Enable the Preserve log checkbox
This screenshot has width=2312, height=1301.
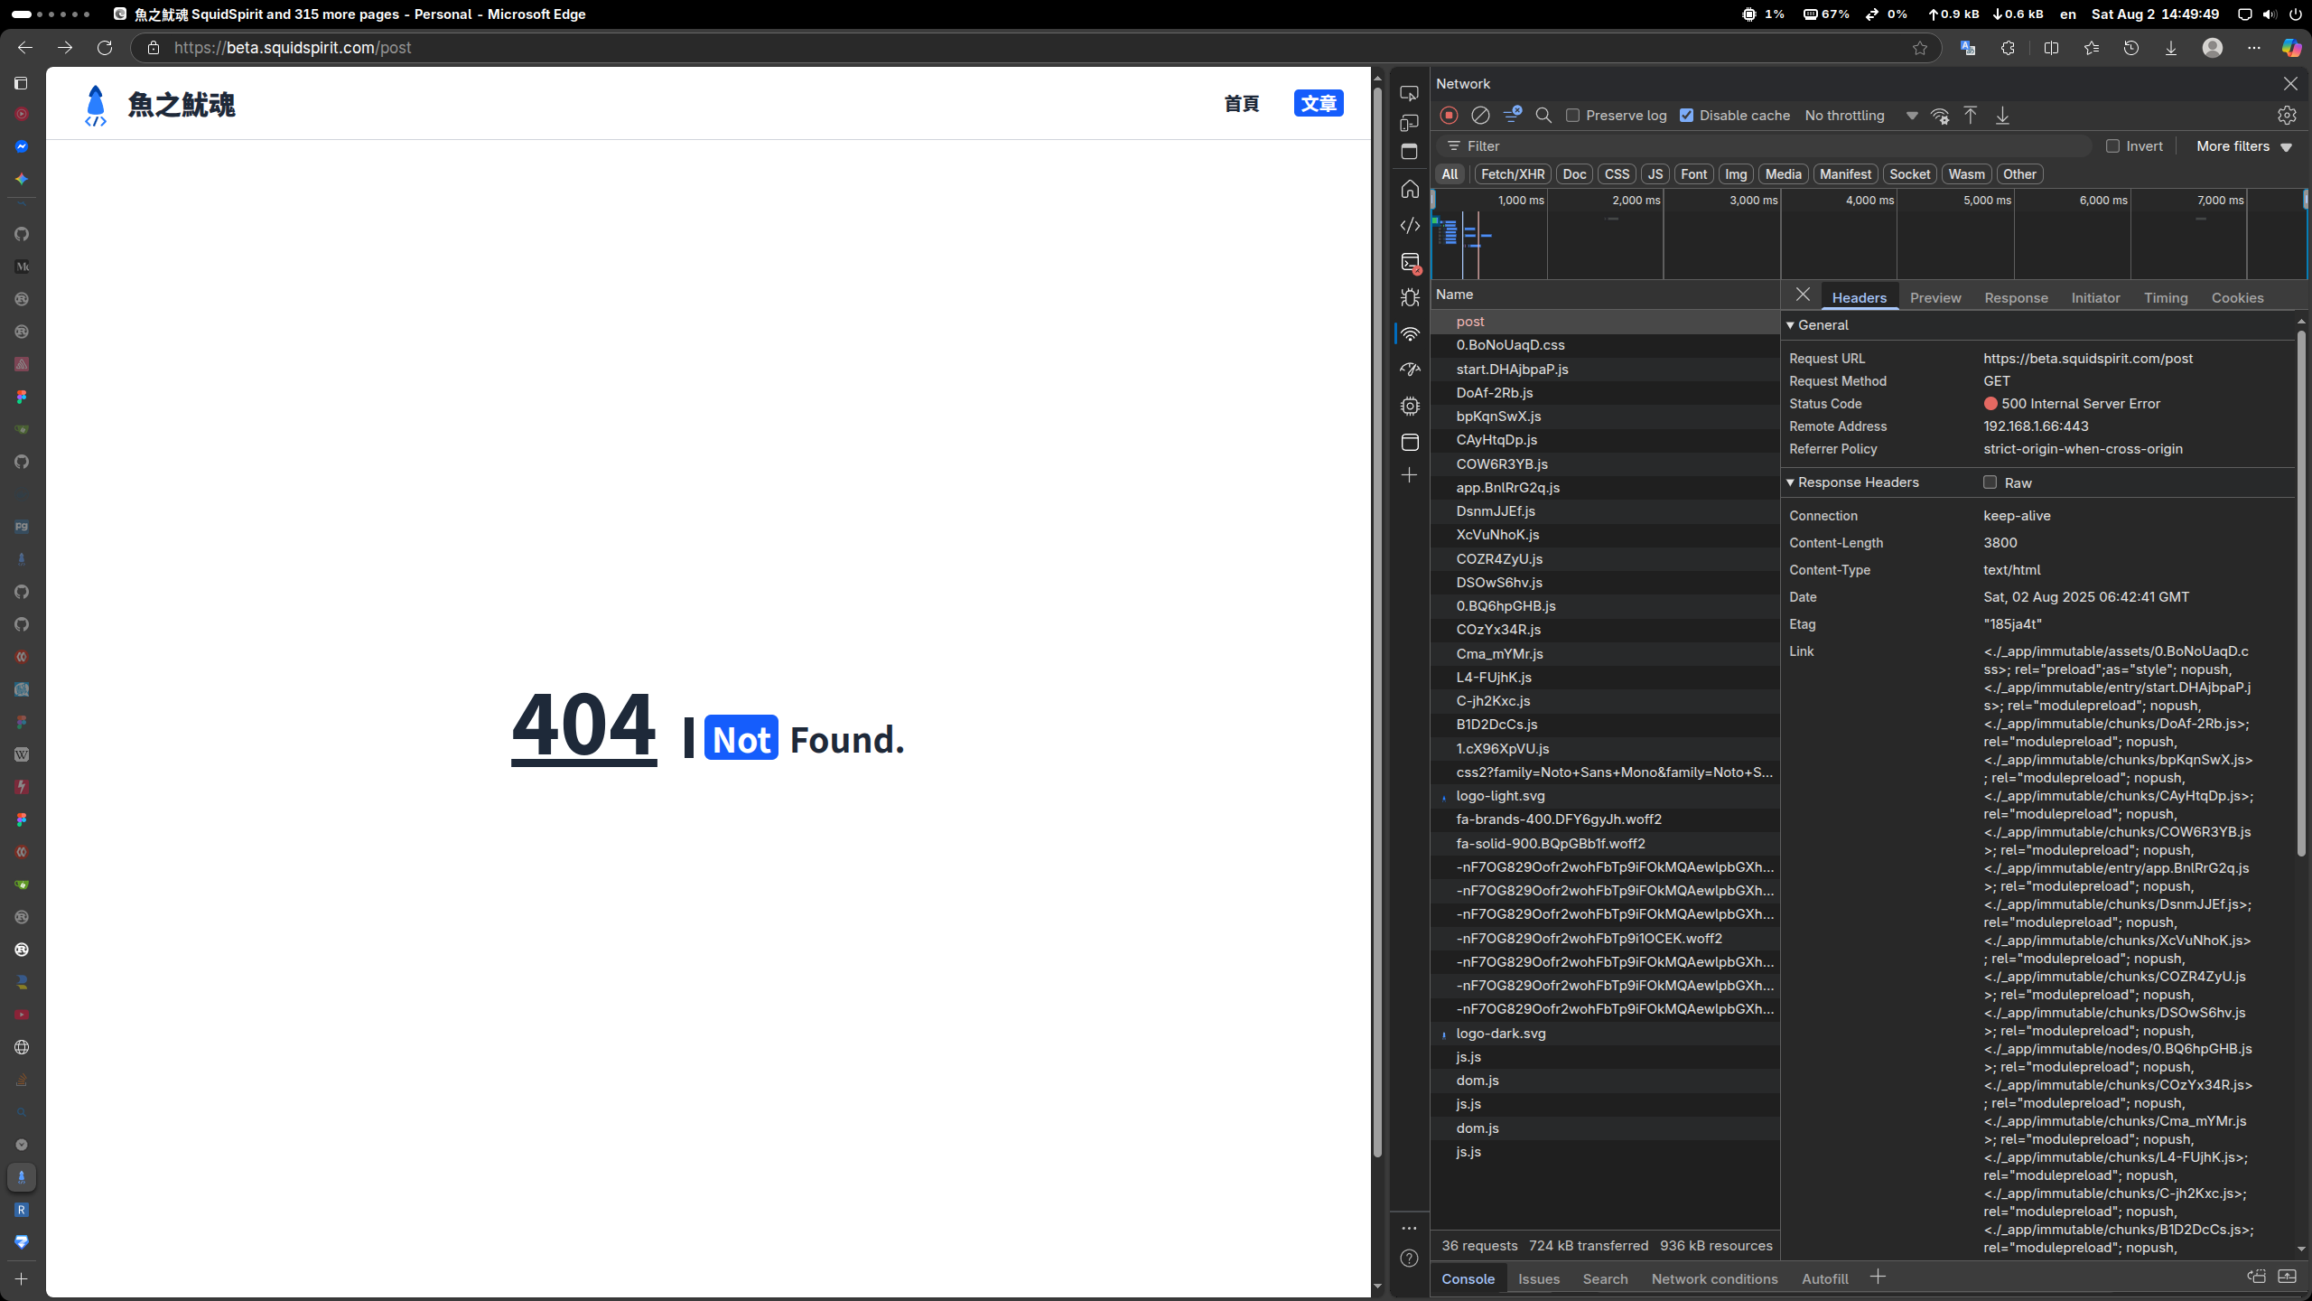1573,116
